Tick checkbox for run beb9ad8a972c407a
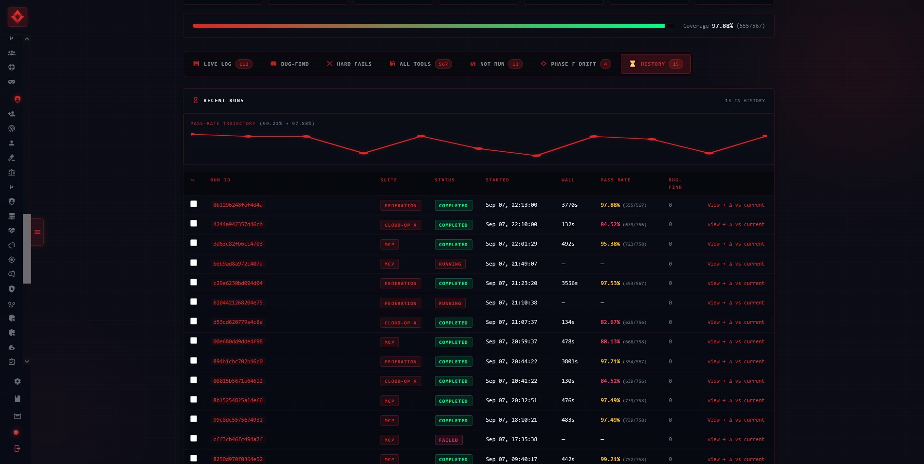Viewport: 924px width, 464px height. pos(194,263)
